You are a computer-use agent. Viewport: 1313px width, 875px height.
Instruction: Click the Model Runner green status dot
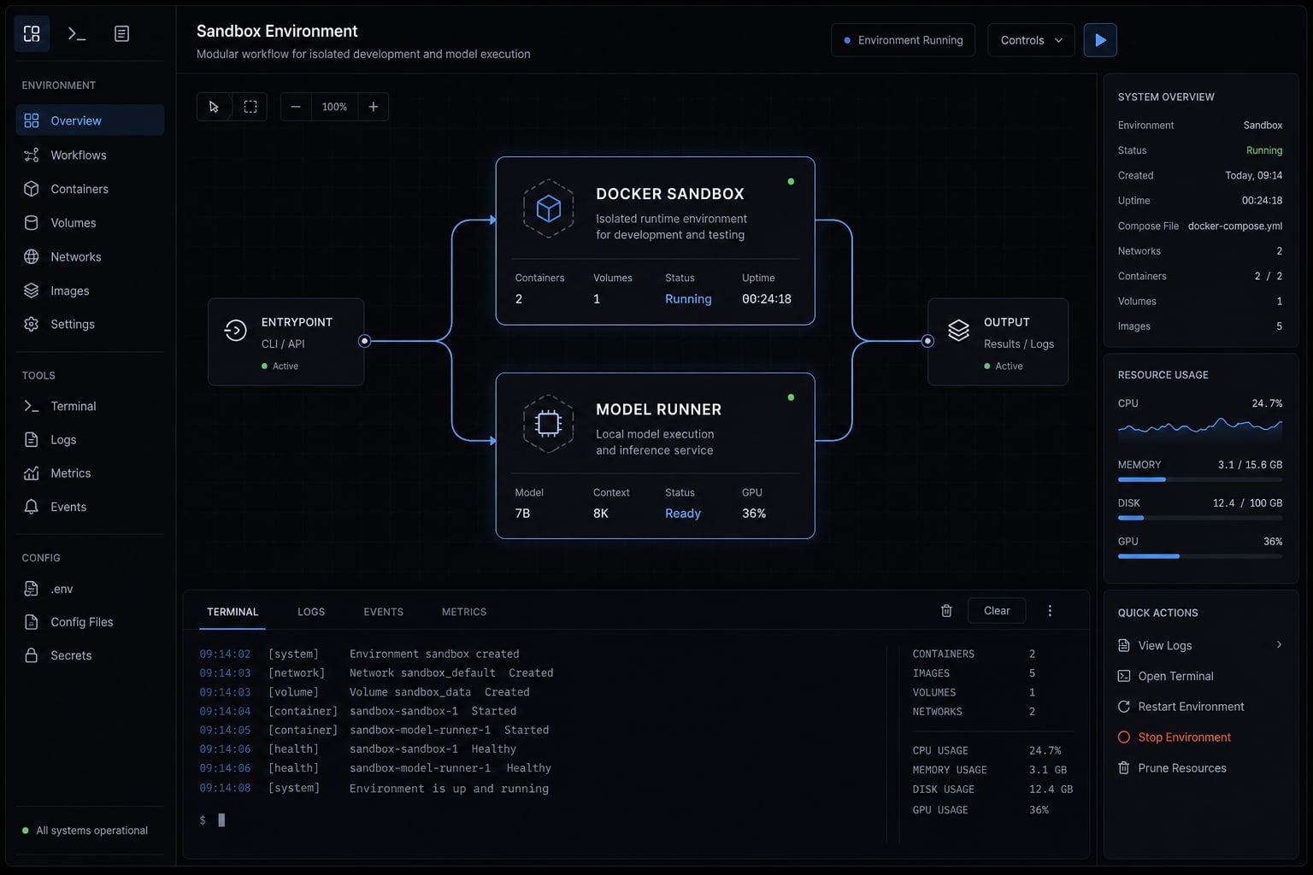pyautogui.click(x=791, y=397)
